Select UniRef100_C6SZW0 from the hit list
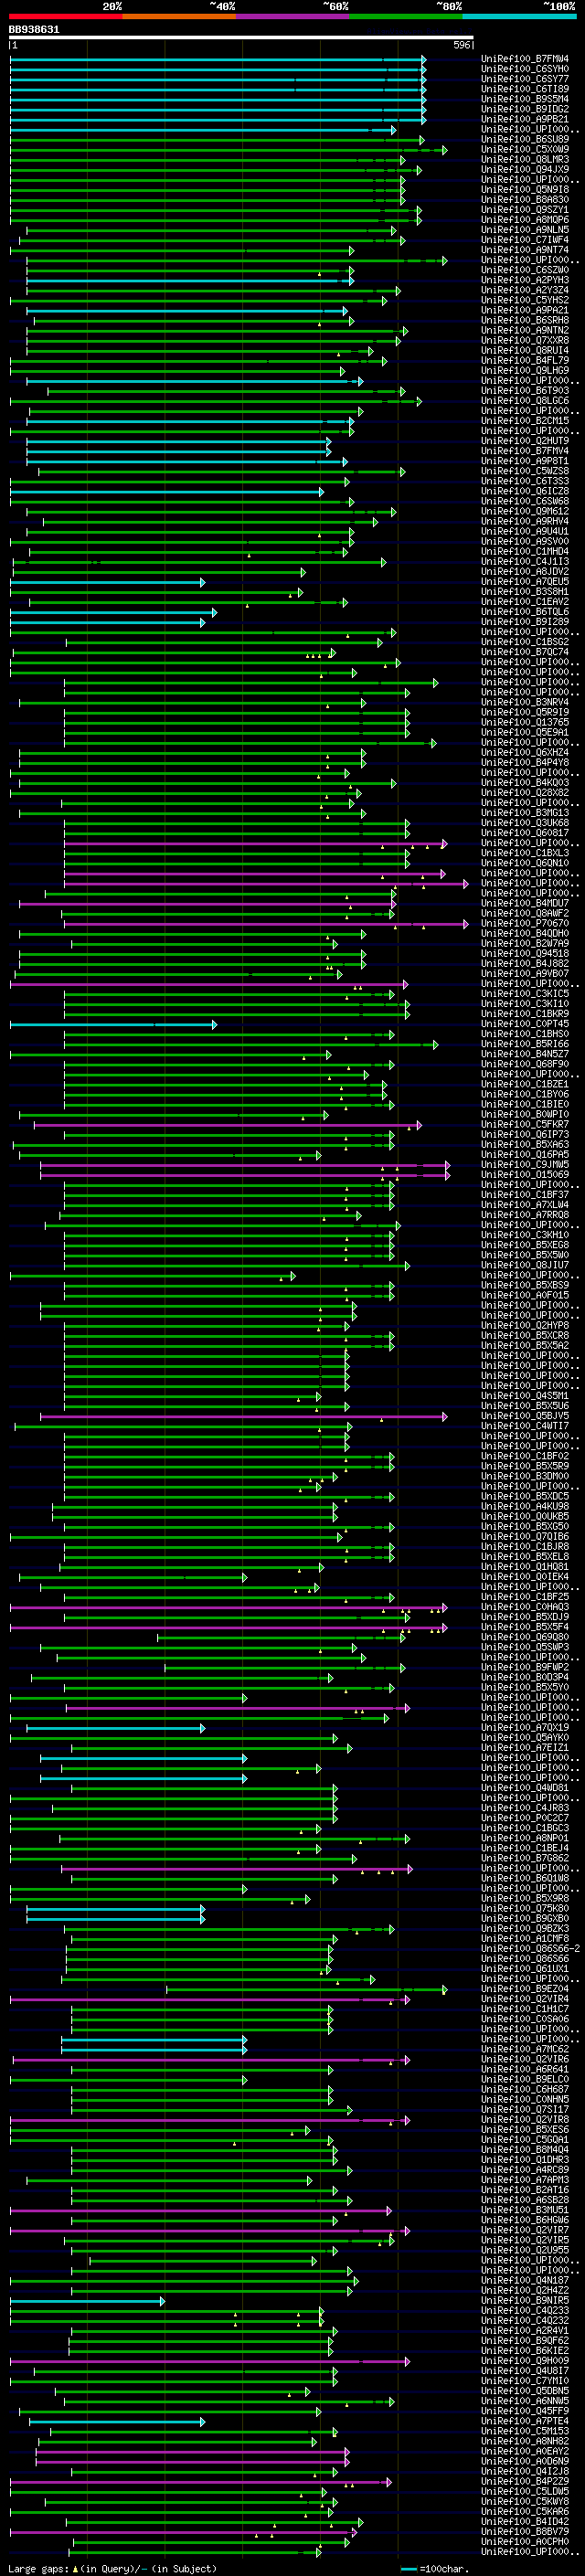The image size is (585, 2576). [x=525, y=270]
